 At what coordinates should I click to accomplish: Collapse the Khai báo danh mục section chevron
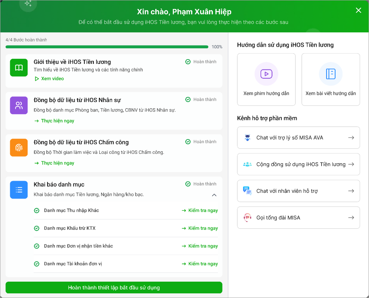[x=214, y=195]
